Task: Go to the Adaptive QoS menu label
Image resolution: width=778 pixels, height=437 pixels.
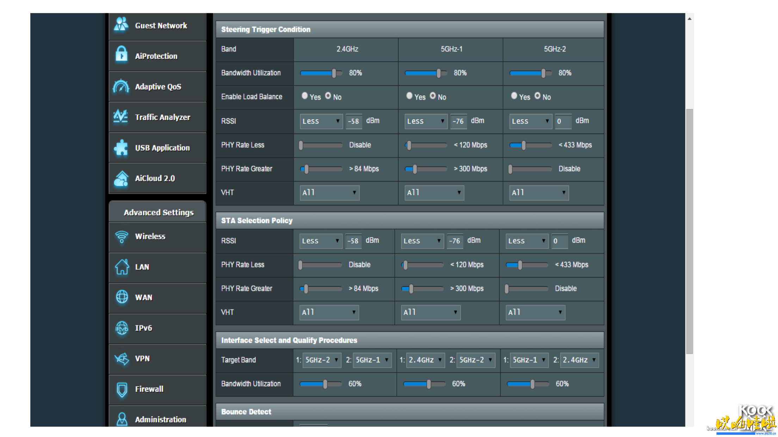Action: tap(158, 87)
